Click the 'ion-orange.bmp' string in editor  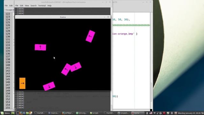point(123,34)
